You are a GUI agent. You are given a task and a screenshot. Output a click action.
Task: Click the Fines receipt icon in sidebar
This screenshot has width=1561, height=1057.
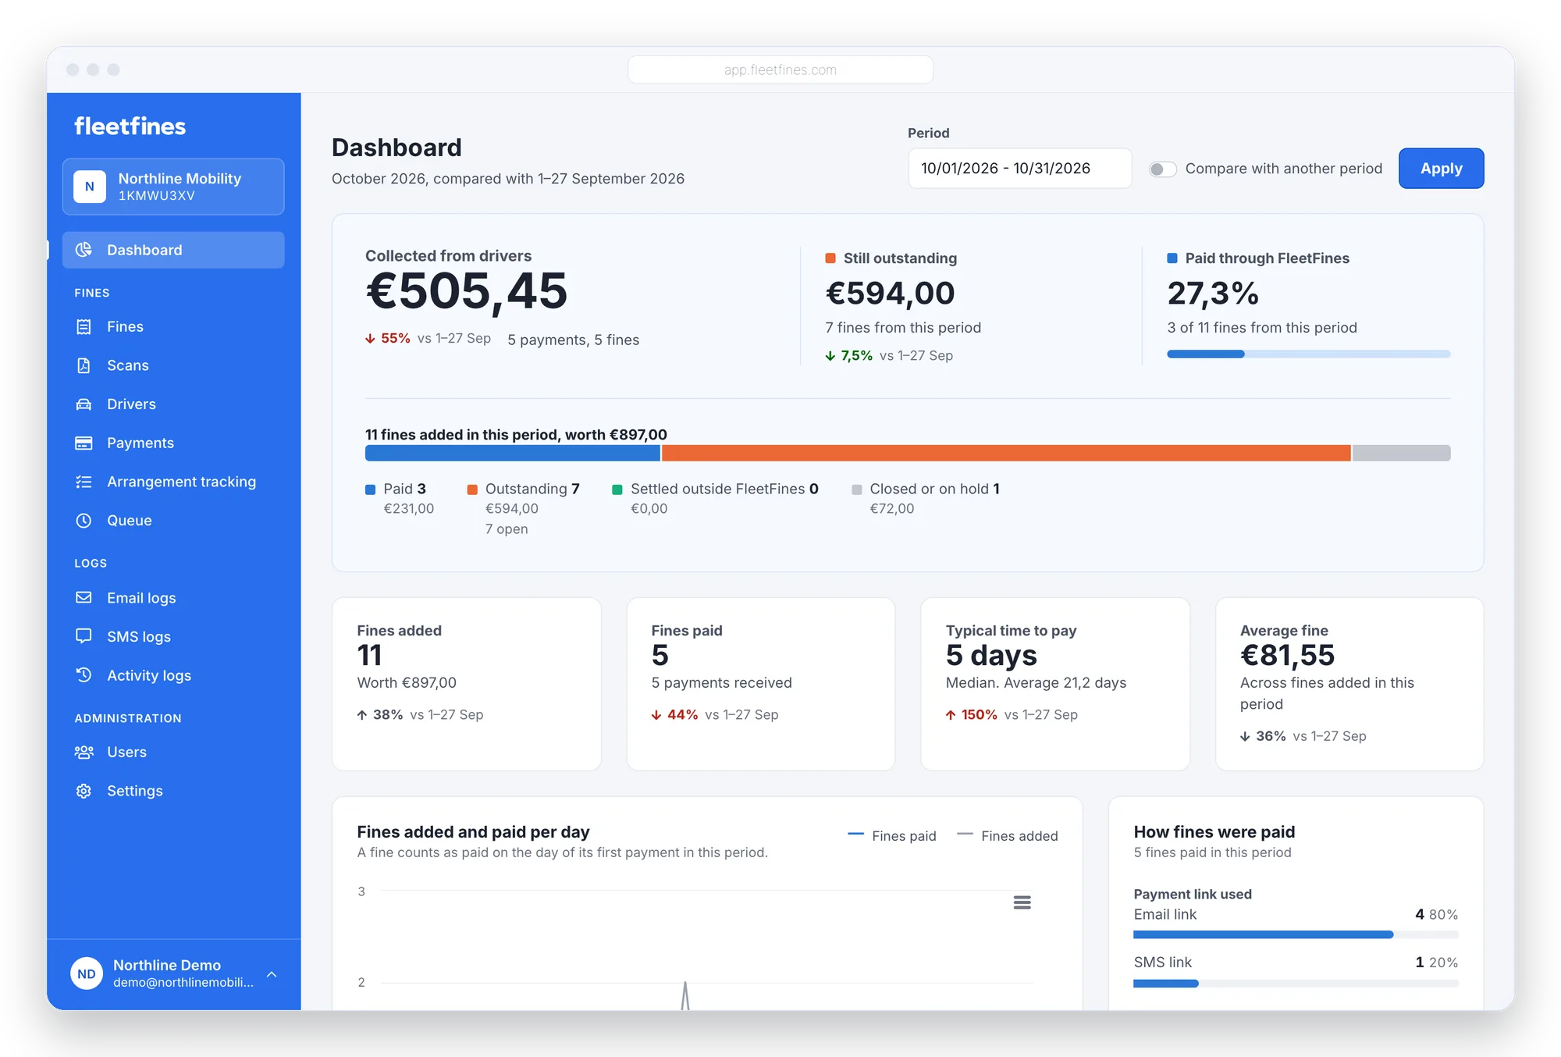point(84,326)
